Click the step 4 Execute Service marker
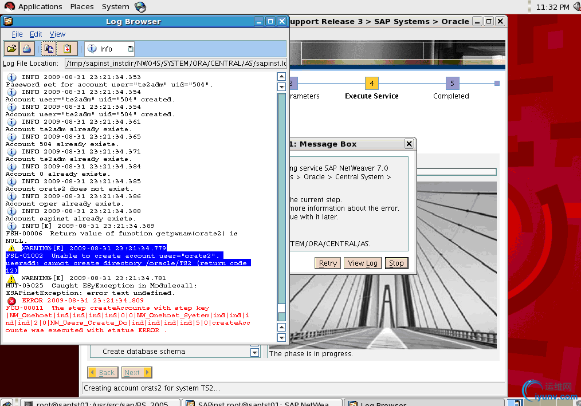Image resolution: width=581 pixels, height=406 pixels. 372,84
